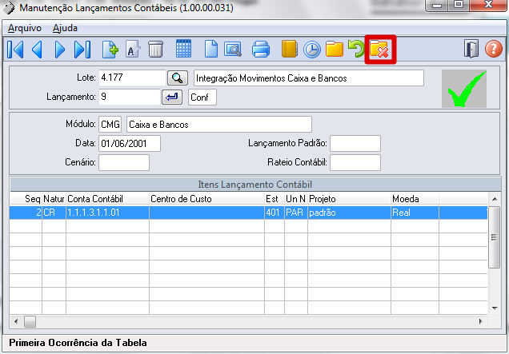
Task: Click the Seq column header
Action: tap(26, 199)
